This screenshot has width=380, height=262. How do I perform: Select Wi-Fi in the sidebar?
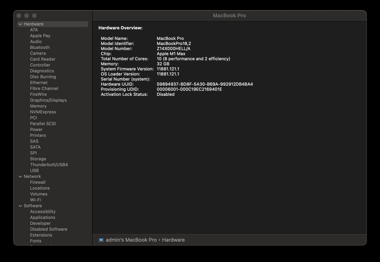click(x=35, y=200)
